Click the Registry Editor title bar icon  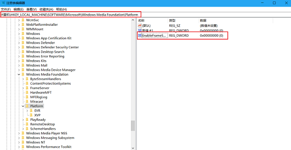click(x=3, y=3)
